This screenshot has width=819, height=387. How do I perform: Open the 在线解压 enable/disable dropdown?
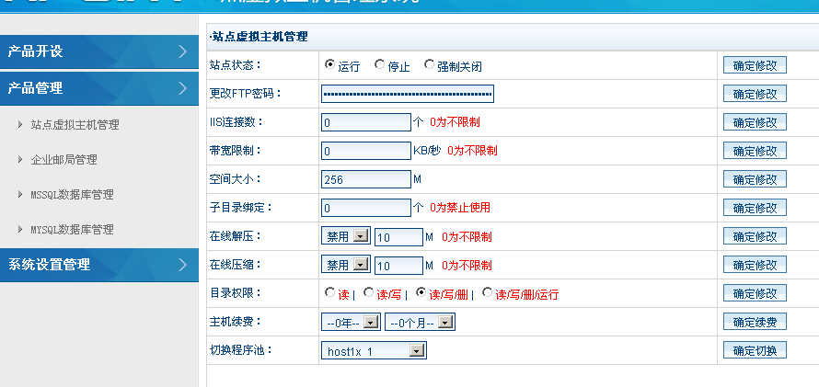point(345,237)
